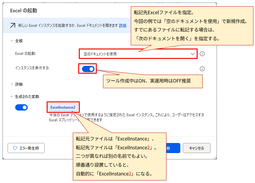The height and width of the screenshot is (183, 255).
Task: Disable the generated variable toggle switch
Action: [x=21, y=107]
